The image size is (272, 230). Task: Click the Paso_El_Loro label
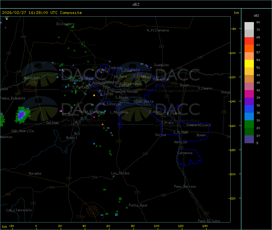click(x=209, y=221)
